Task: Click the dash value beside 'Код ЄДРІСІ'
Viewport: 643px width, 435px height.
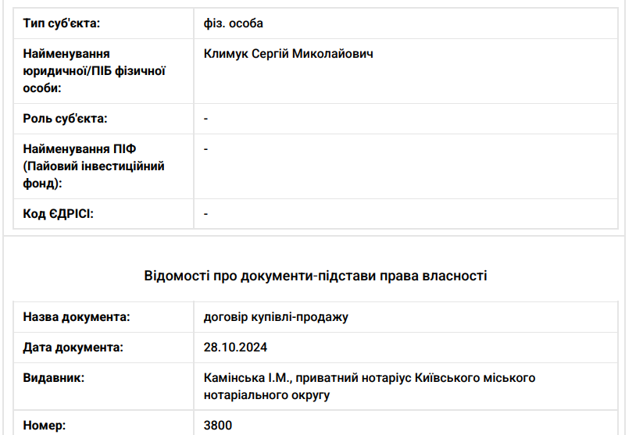Action: (x=205, y=213)
